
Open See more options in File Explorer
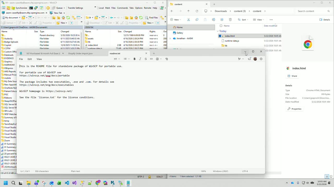click(271, 20)
